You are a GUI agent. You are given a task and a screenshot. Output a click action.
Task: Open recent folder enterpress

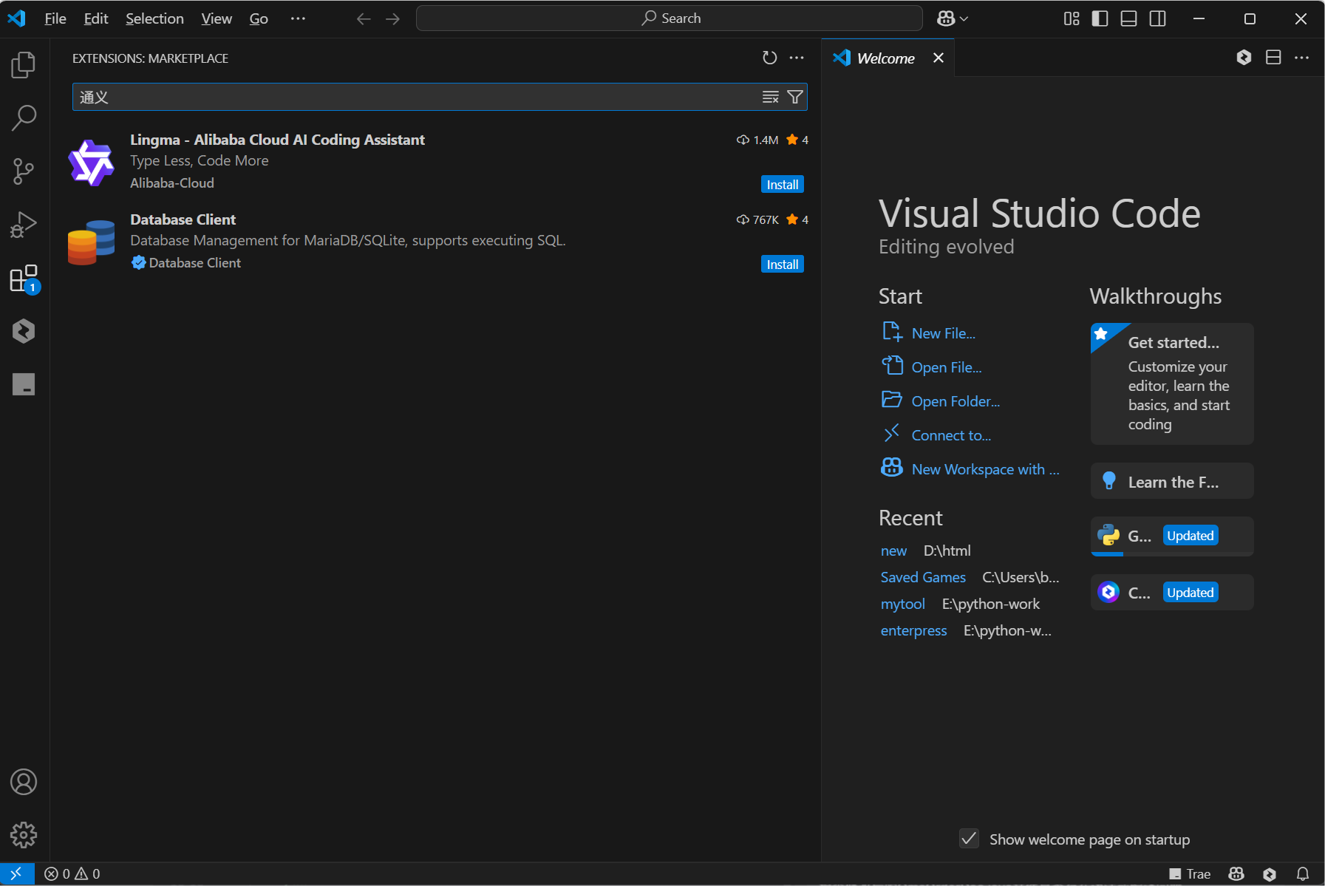[913, 630]
